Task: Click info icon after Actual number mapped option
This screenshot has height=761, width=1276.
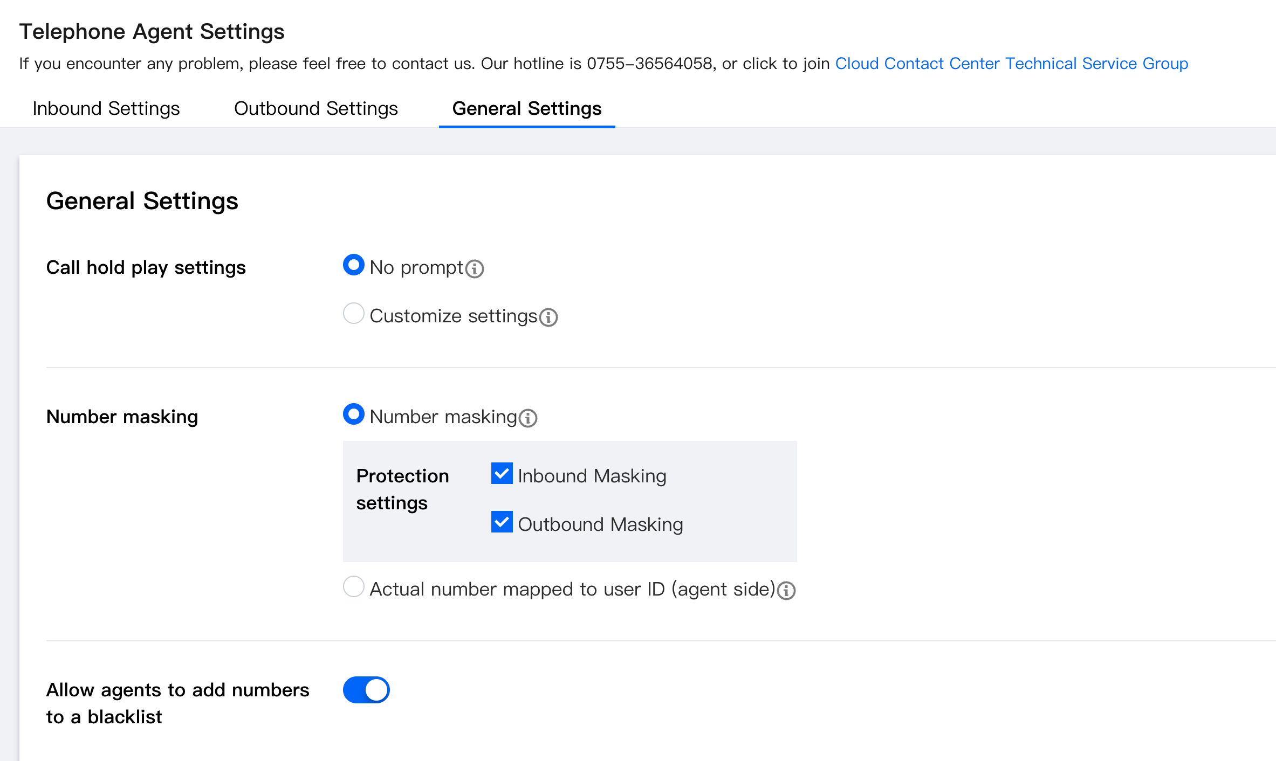Action: click(x=786, y=590)
